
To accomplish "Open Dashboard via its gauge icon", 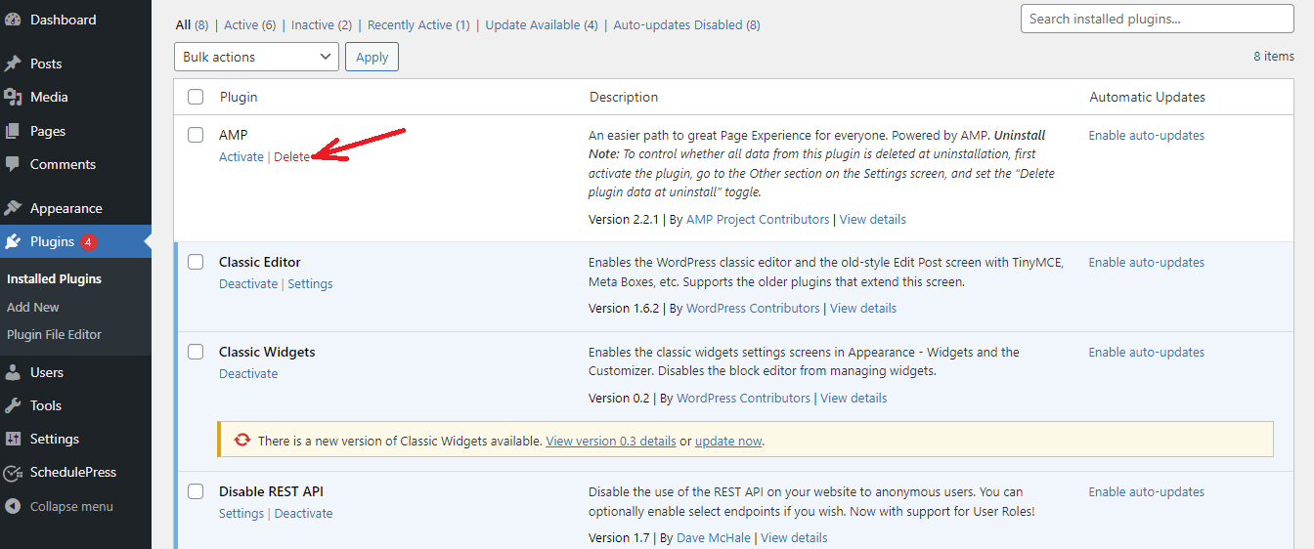I will coord(13,20).
